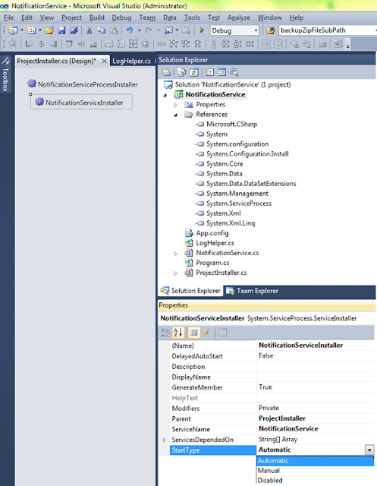Expand the Properties folder node
Screen dimensions: 377x486
(x=175, y=105)
